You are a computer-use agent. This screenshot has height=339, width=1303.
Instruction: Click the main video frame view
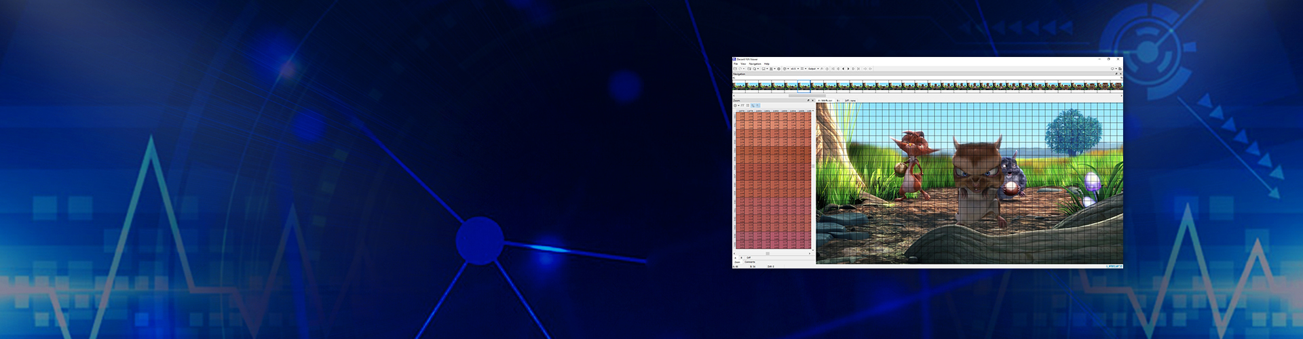tap(969, 183)
